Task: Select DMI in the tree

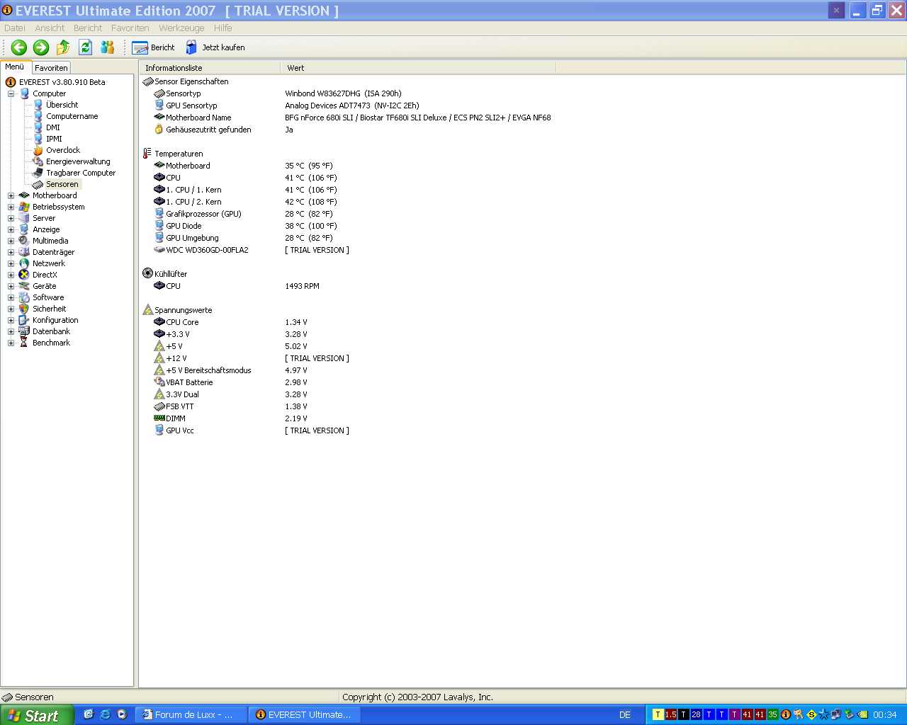Action: 53,127
